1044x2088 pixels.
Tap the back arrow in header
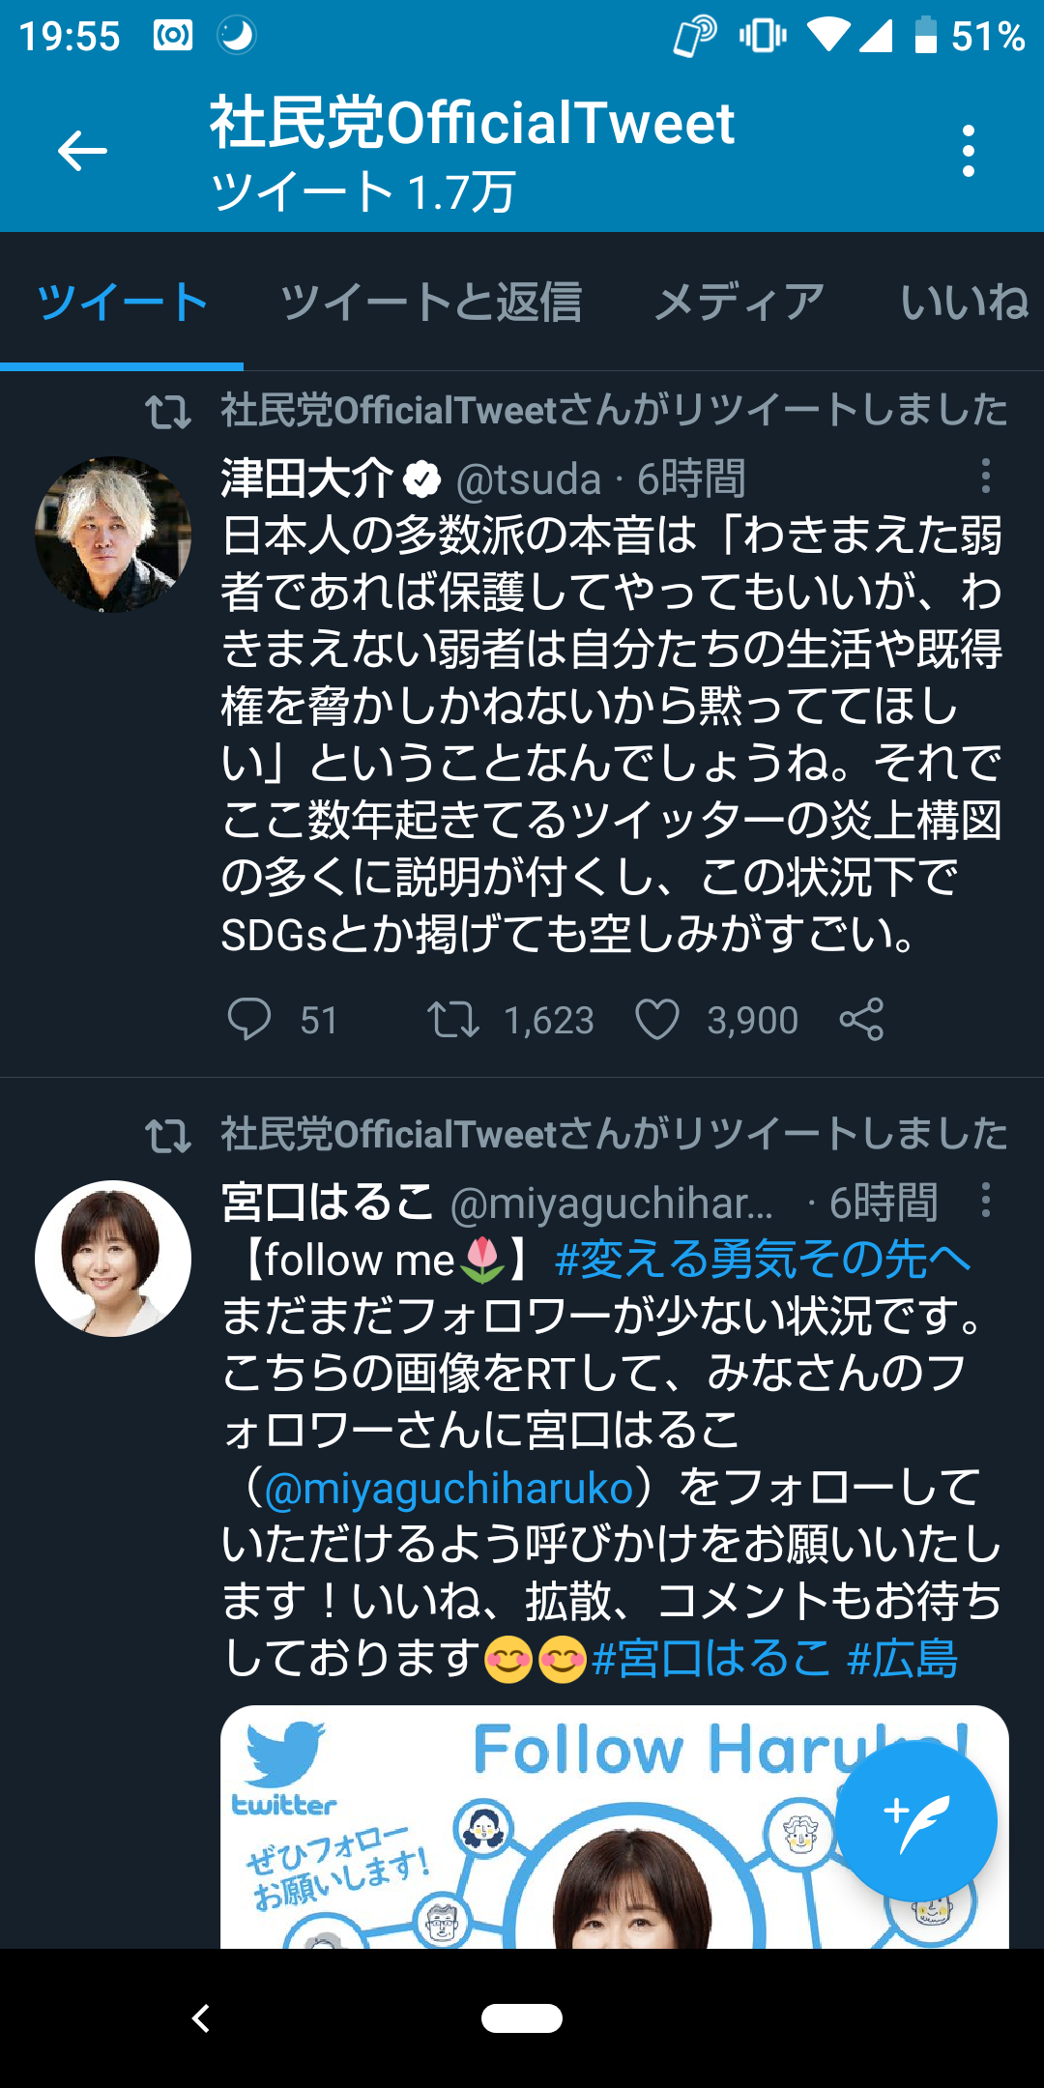82,151
